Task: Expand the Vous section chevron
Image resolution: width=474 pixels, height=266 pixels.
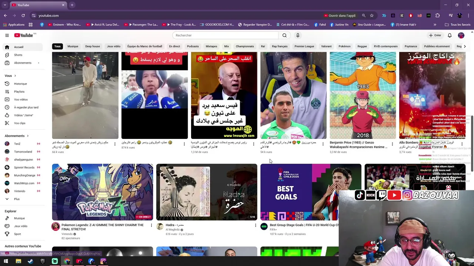Action: pos(15,76)
